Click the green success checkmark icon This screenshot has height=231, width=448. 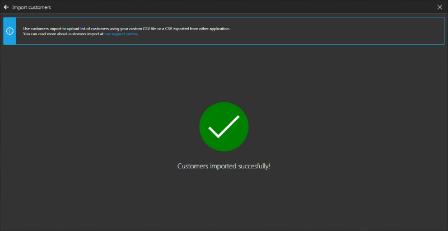pyautogui.click(x=223, y=127)
